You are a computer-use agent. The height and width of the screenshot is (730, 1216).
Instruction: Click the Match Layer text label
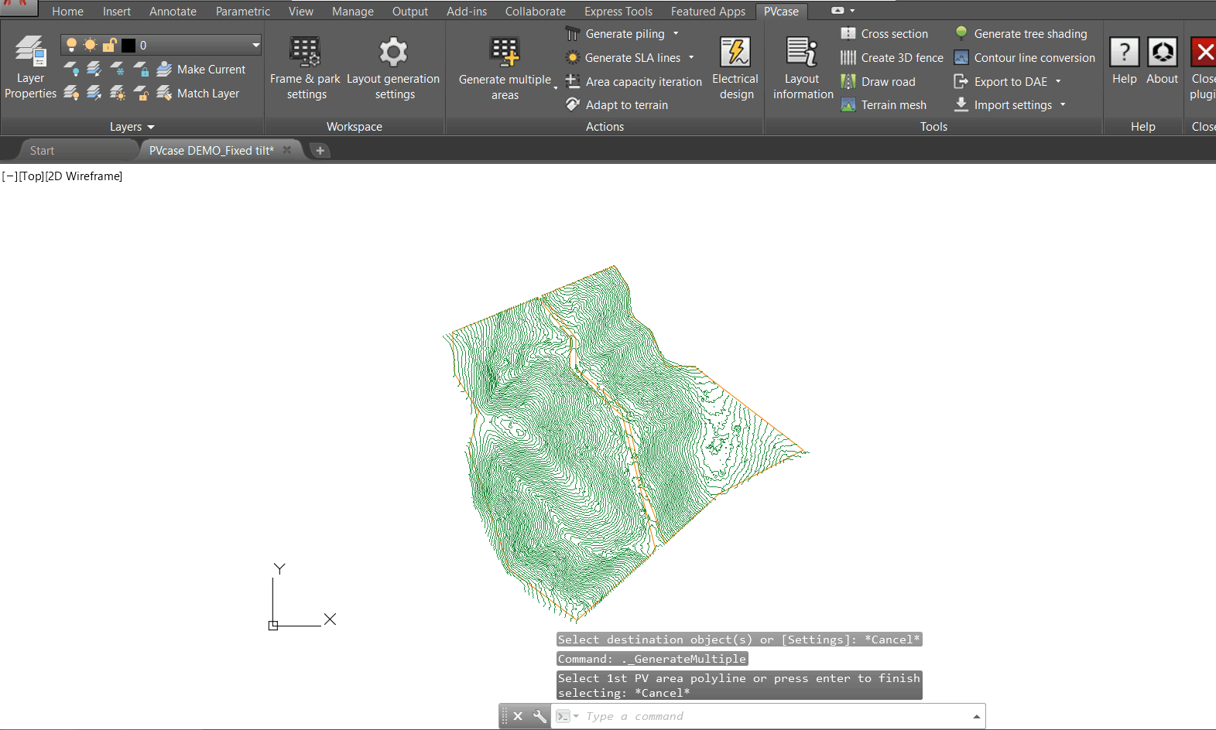coord(208,94)
